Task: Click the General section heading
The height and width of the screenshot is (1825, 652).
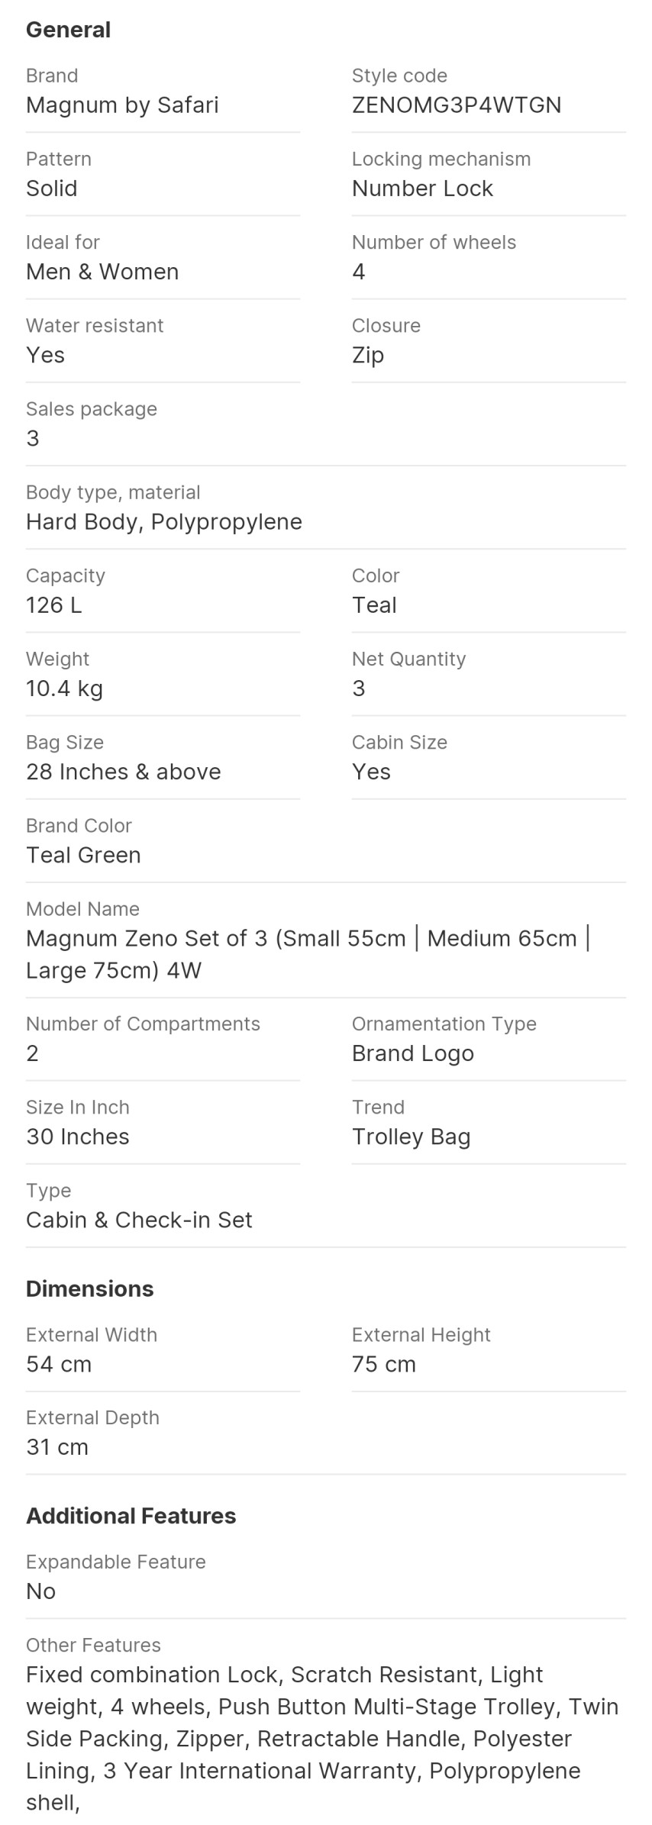Action: tap(68, 30)
